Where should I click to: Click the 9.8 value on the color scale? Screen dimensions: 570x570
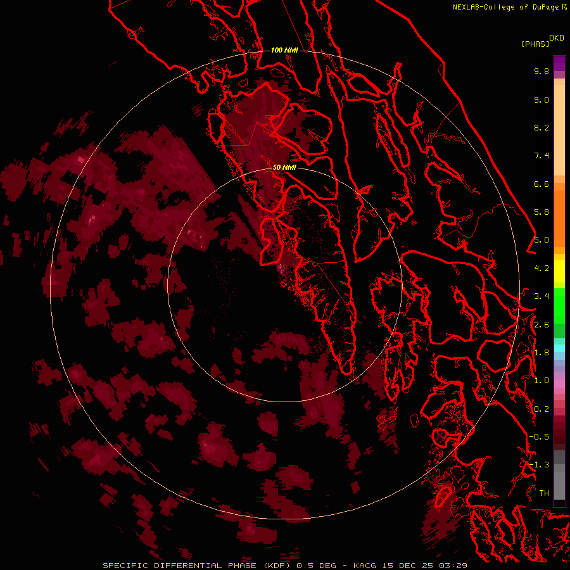(541, 71)
